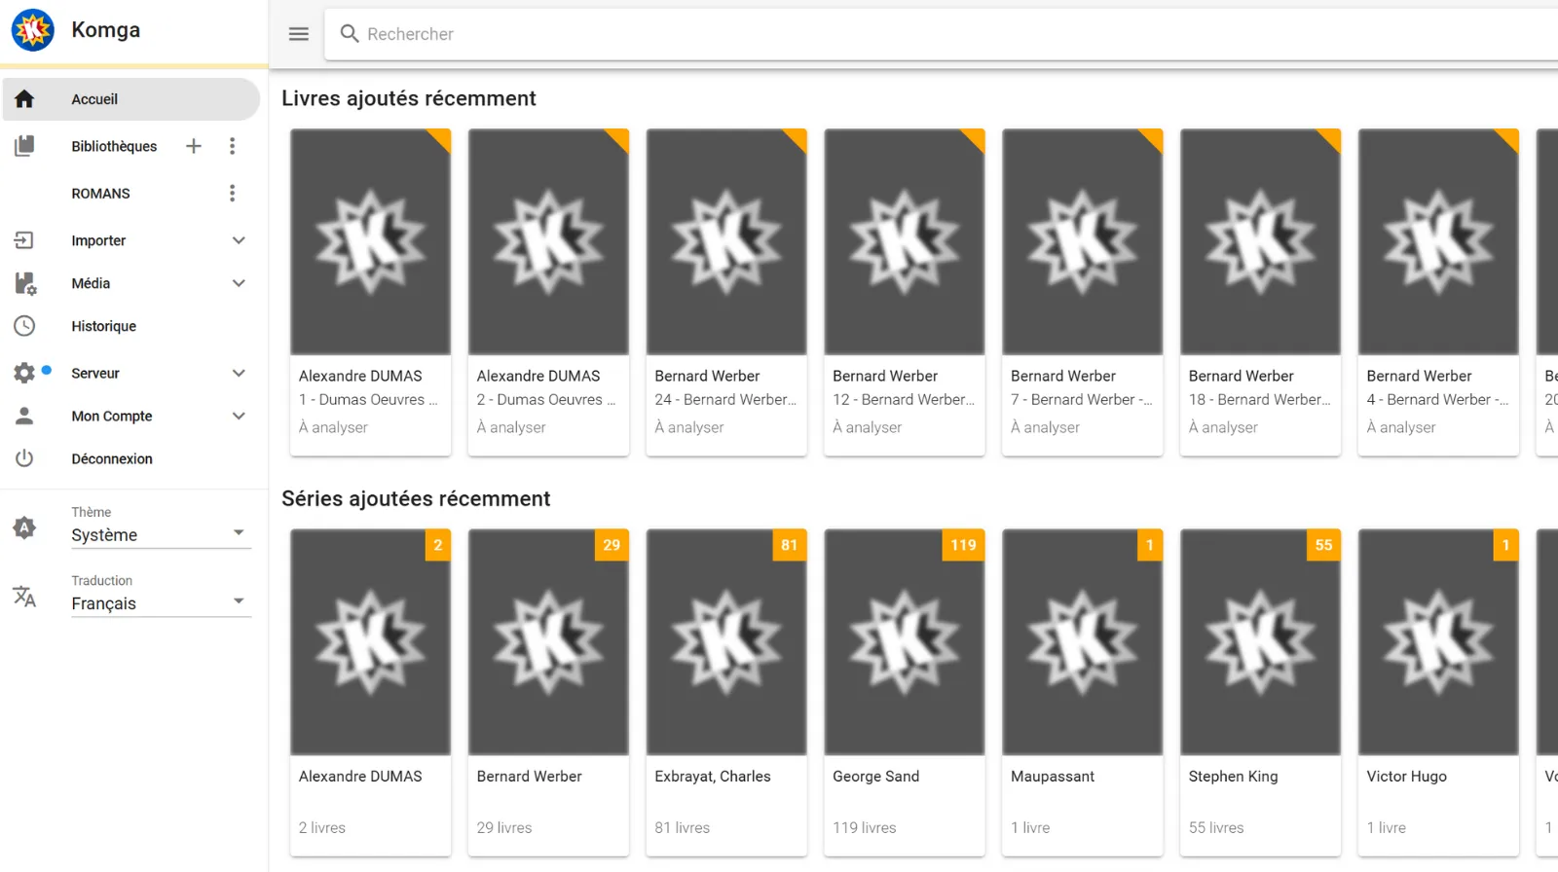Open the Stephen King series thumbnail

(1260, 642)
